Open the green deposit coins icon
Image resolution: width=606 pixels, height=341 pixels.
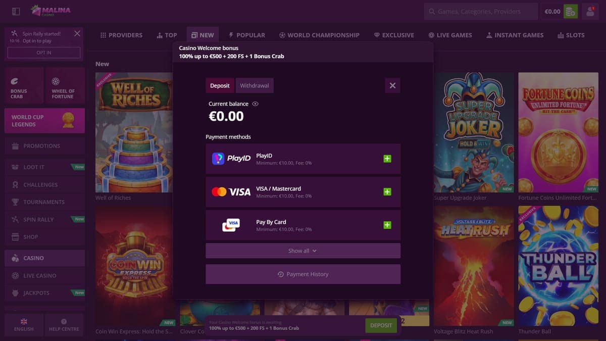click(571, 12)
